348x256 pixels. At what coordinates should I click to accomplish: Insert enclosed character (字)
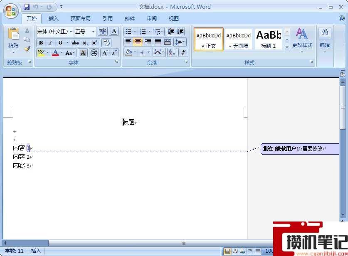94,53
